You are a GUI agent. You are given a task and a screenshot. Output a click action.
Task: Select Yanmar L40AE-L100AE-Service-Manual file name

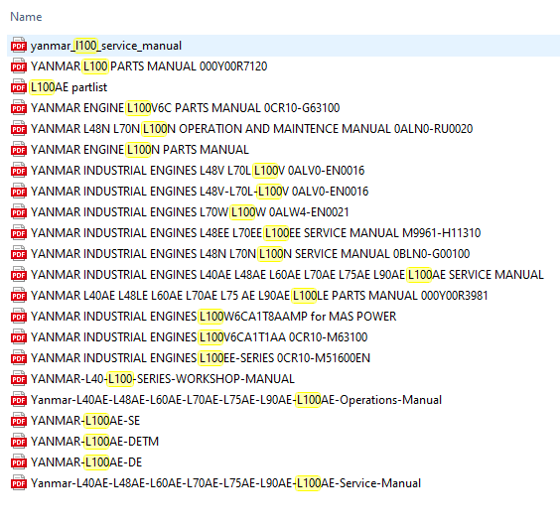coord(225,483)
